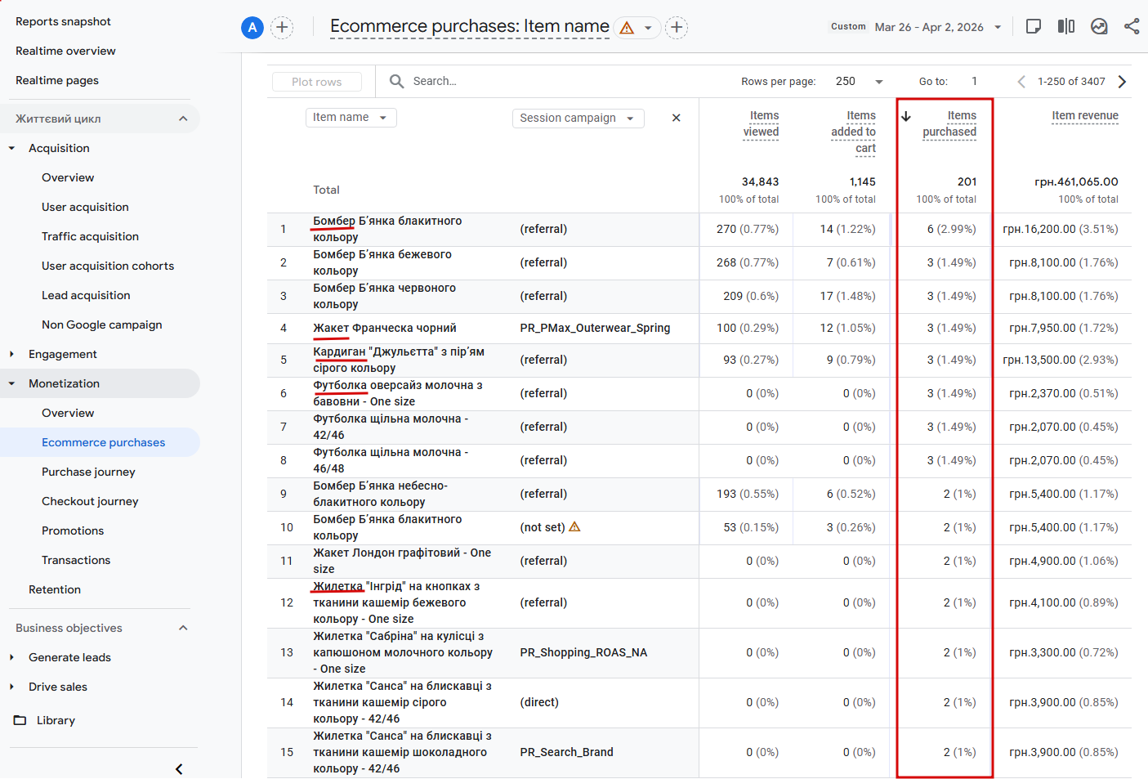Viewport: 1148px width, 779px height.
Task: Go to next page of table rows
Action: click(1122, 81)
